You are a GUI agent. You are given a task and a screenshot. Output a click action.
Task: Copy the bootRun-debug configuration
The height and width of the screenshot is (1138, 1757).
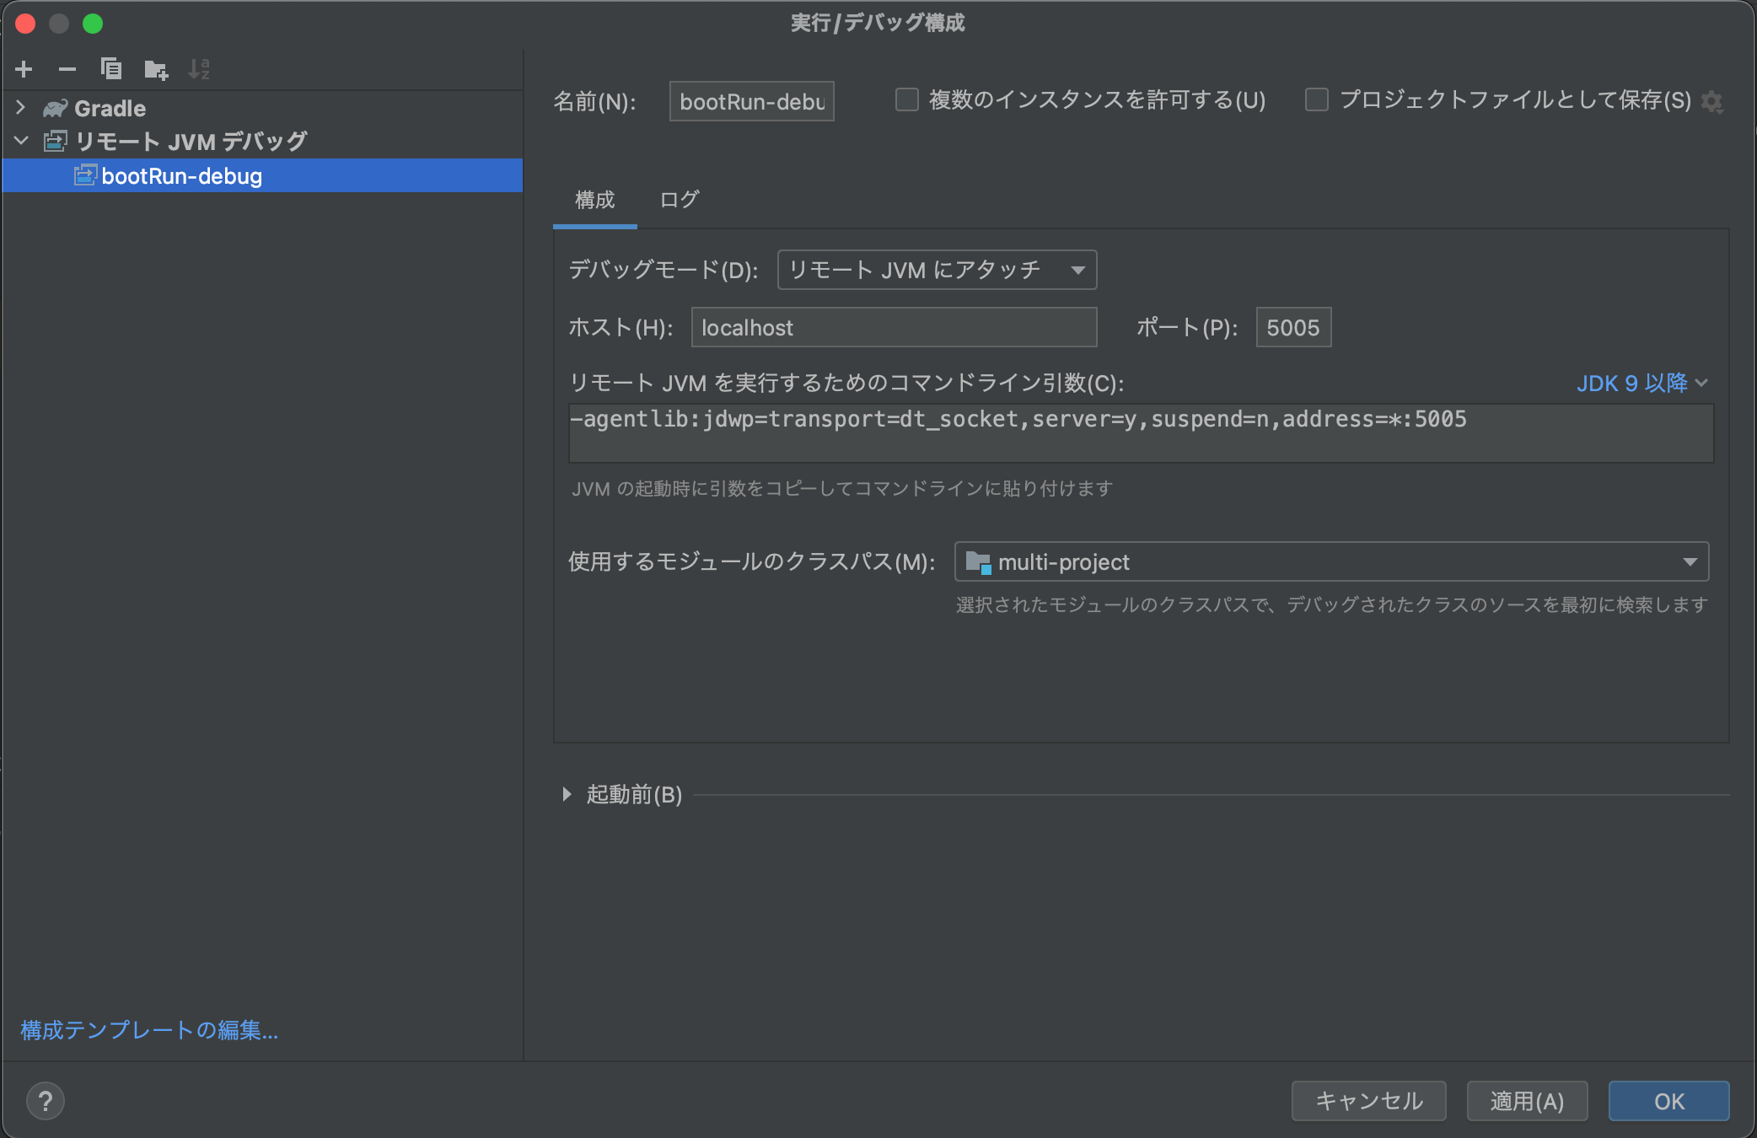110,69
